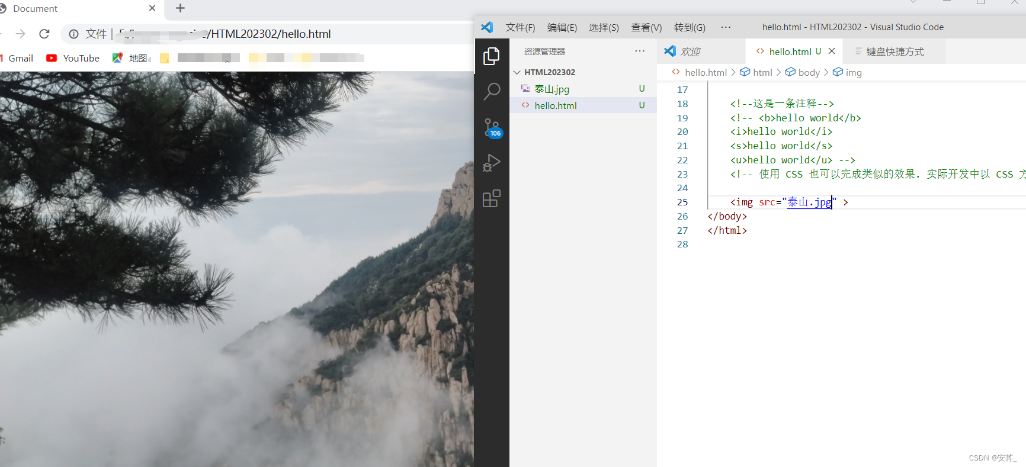1026x467 pixels.
Task: Click the 资源管理器 panel title
Action: coord(544,51)
